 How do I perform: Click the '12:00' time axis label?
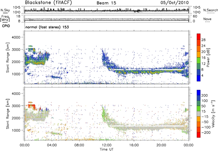tap(107, 145)
